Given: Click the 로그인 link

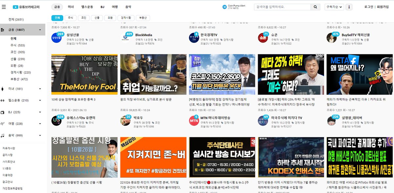Looking at the screenshot, I should pyautogui.click(x=369, y=7).
